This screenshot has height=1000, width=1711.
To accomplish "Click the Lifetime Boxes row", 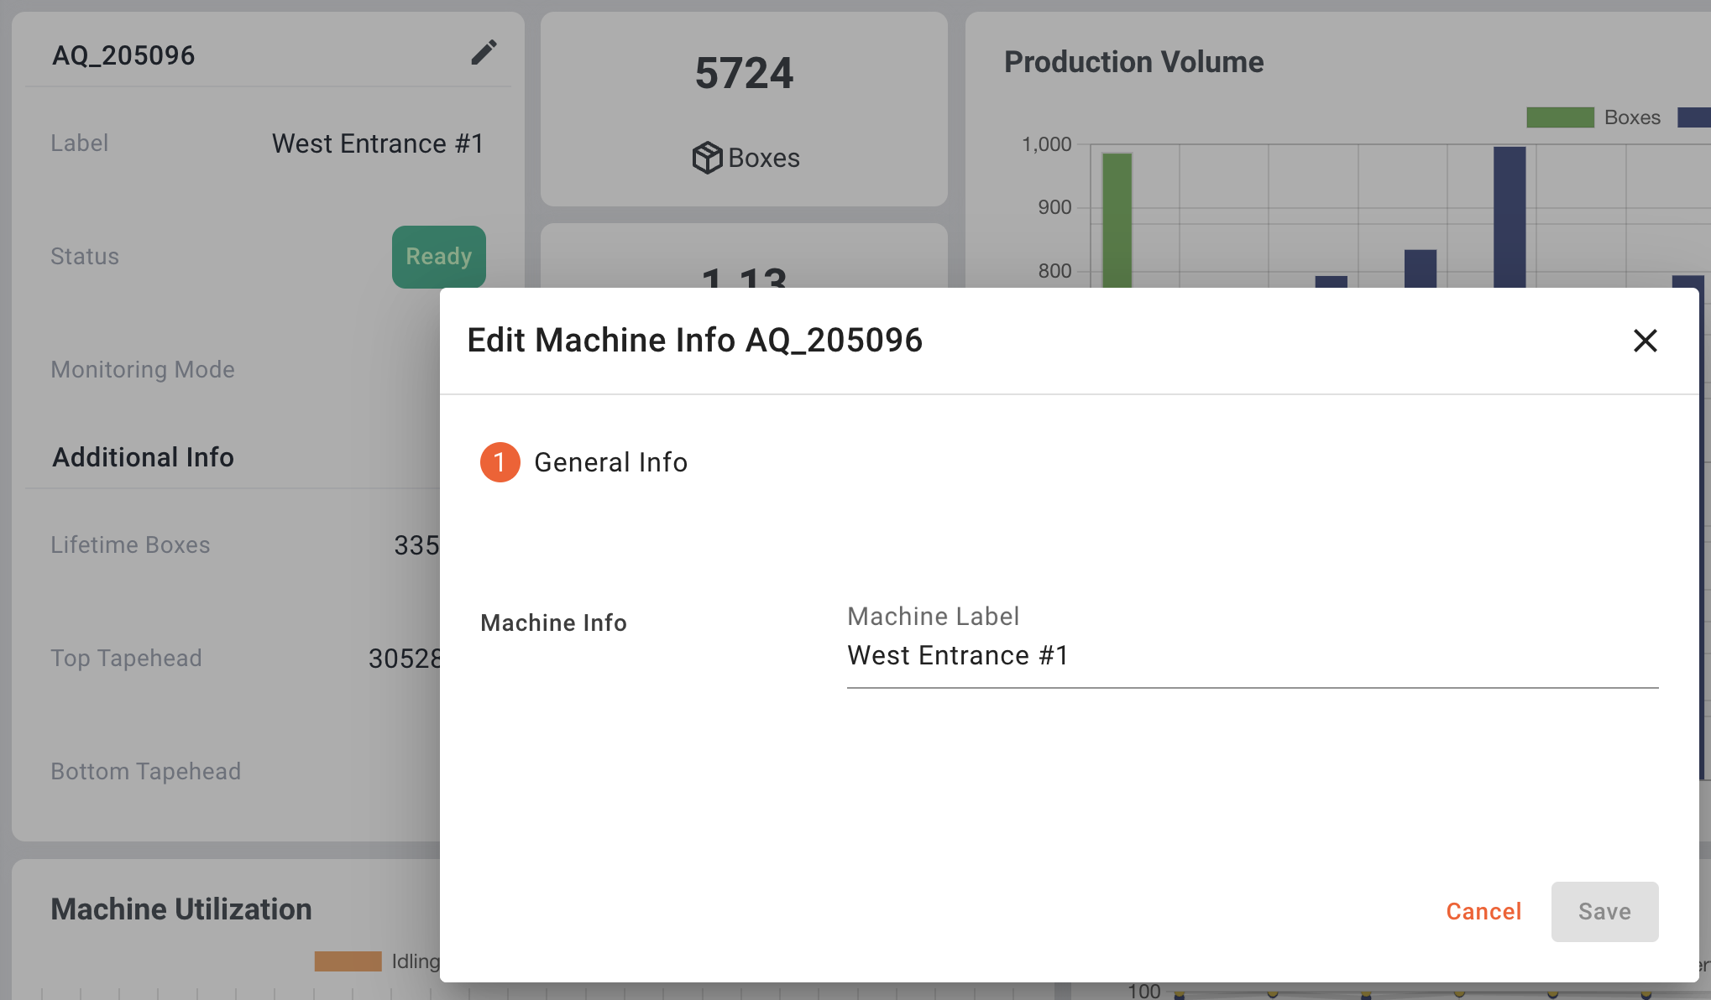I will [x=130, y=545].
